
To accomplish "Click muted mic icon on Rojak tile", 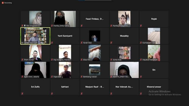I will coord(141,26).
